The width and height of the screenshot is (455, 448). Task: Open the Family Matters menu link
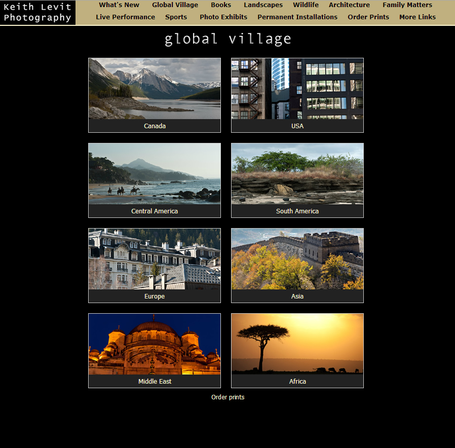407,5
